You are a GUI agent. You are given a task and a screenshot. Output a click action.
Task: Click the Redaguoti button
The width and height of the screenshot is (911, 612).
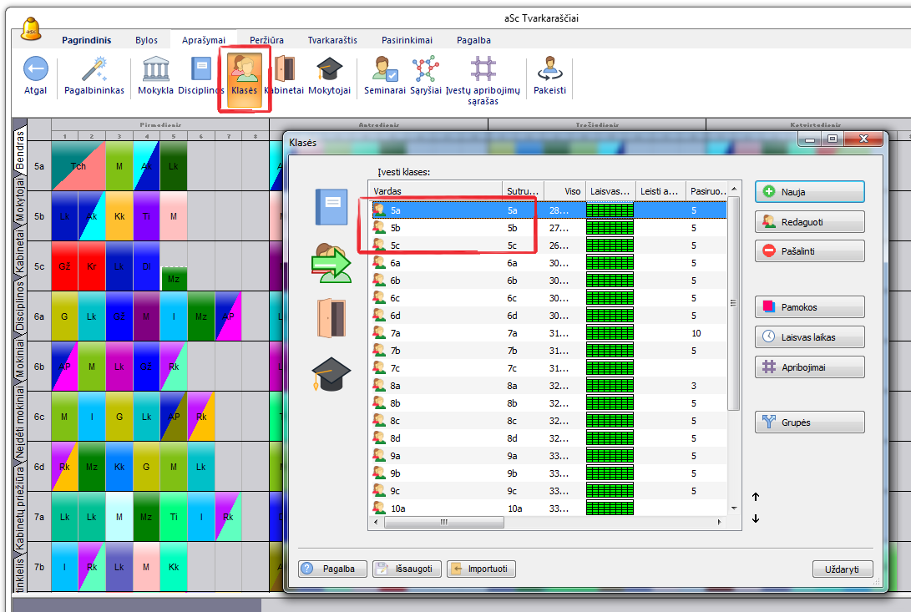coord(809,222)
